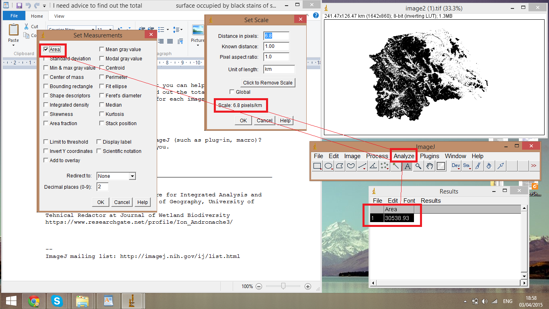Activate the Wand tracing tool
The width and height of the screenshot is (549, 309).
tap(396, 166)
